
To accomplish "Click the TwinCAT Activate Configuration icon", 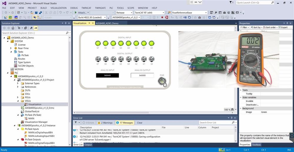I will (x=5, y=17).
